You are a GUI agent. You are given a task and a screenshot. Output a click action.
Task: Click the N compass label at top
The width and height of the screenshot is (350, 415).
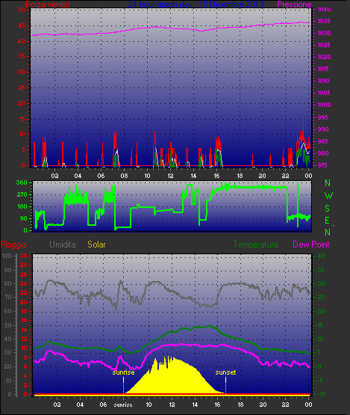(x=328, y=183)
